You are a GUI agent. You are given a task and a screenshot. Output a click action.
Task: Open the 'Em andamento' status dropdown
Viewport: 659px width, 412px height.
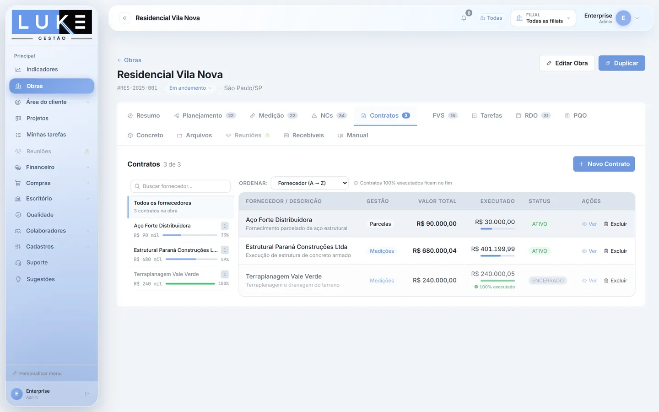point(190,88)
